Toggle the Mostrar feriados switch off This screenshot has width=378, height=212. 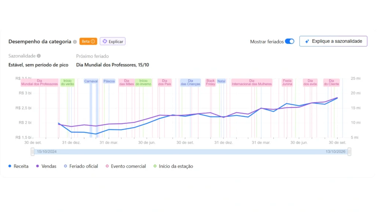coord(289,41)
